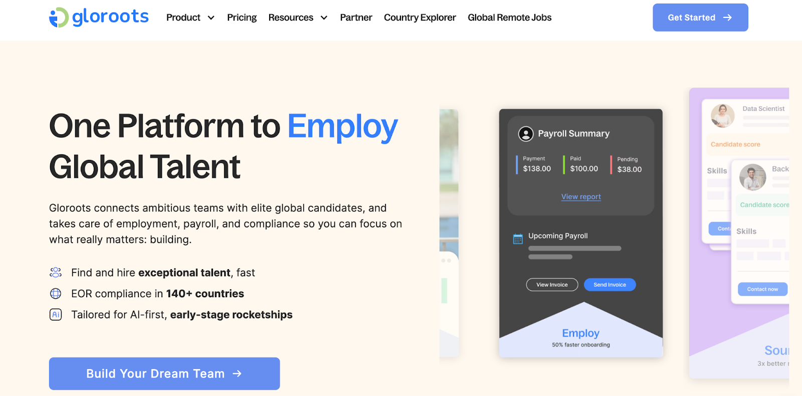
Task: Click the Gloroots logo icon
Action: tap(59, 18)
